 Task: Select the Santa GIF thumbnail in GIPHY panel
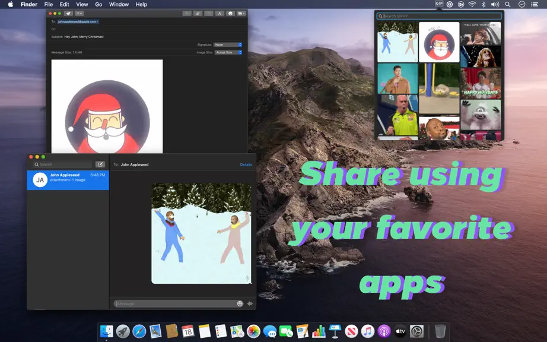[439, 42]
